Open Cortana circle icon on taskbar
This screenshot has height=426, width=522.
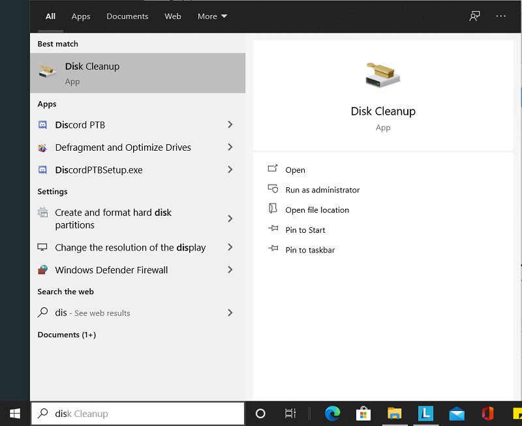click(260, 414)
